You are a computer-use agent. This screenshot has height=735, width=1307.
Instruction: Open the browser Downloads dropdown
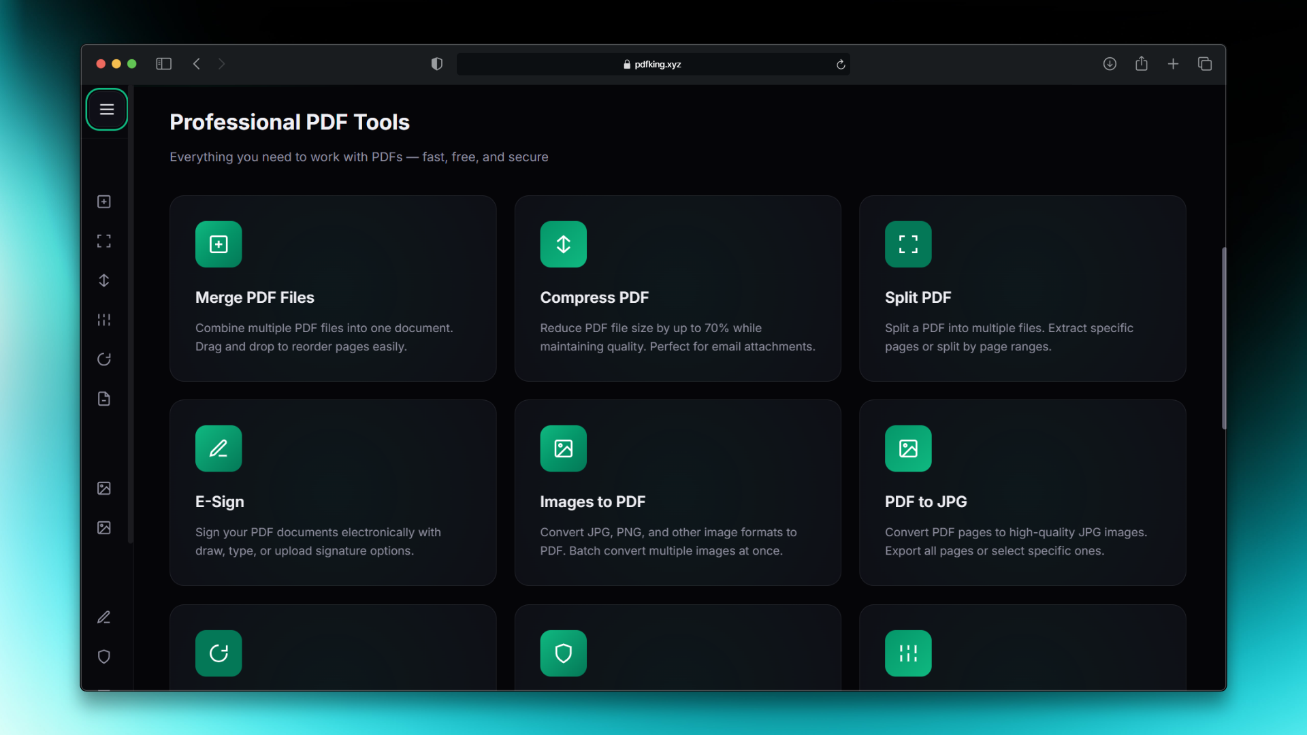1110,63
